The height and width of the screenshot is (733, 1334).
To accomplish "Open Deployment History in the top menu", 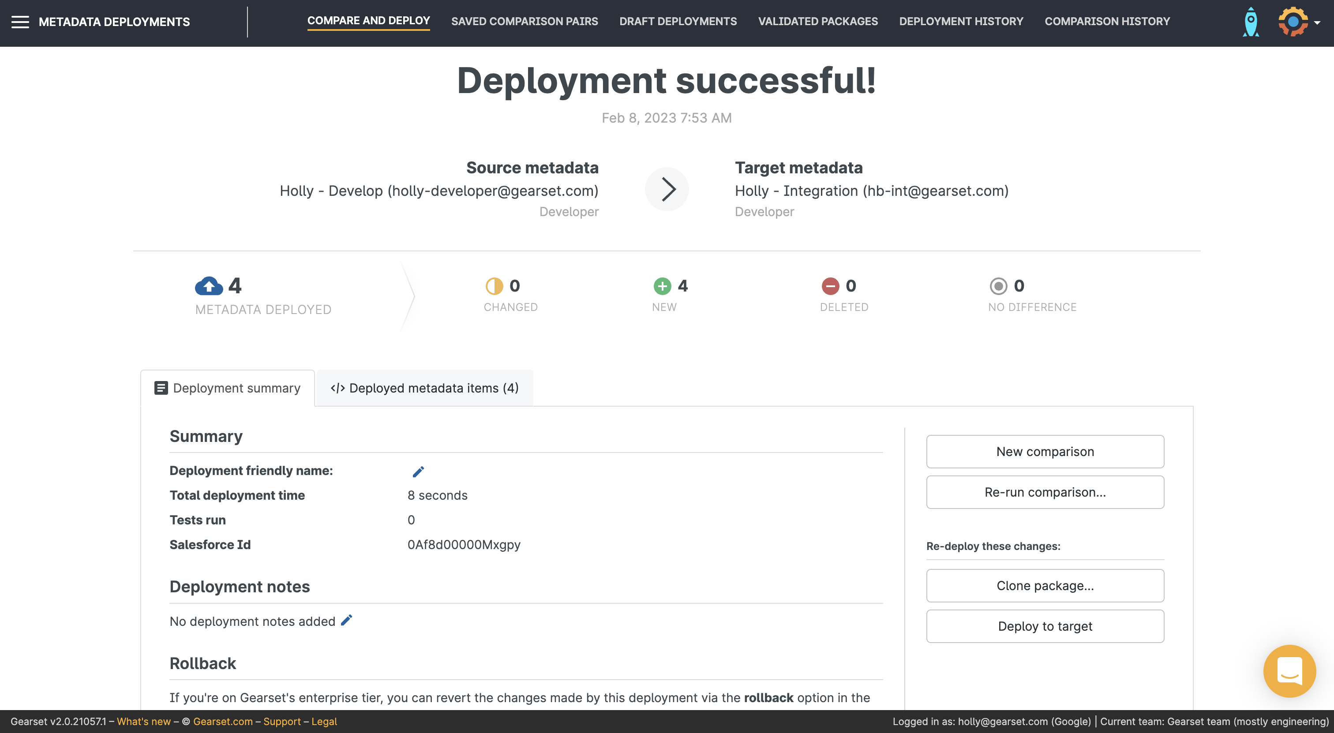I will [961, 21].
